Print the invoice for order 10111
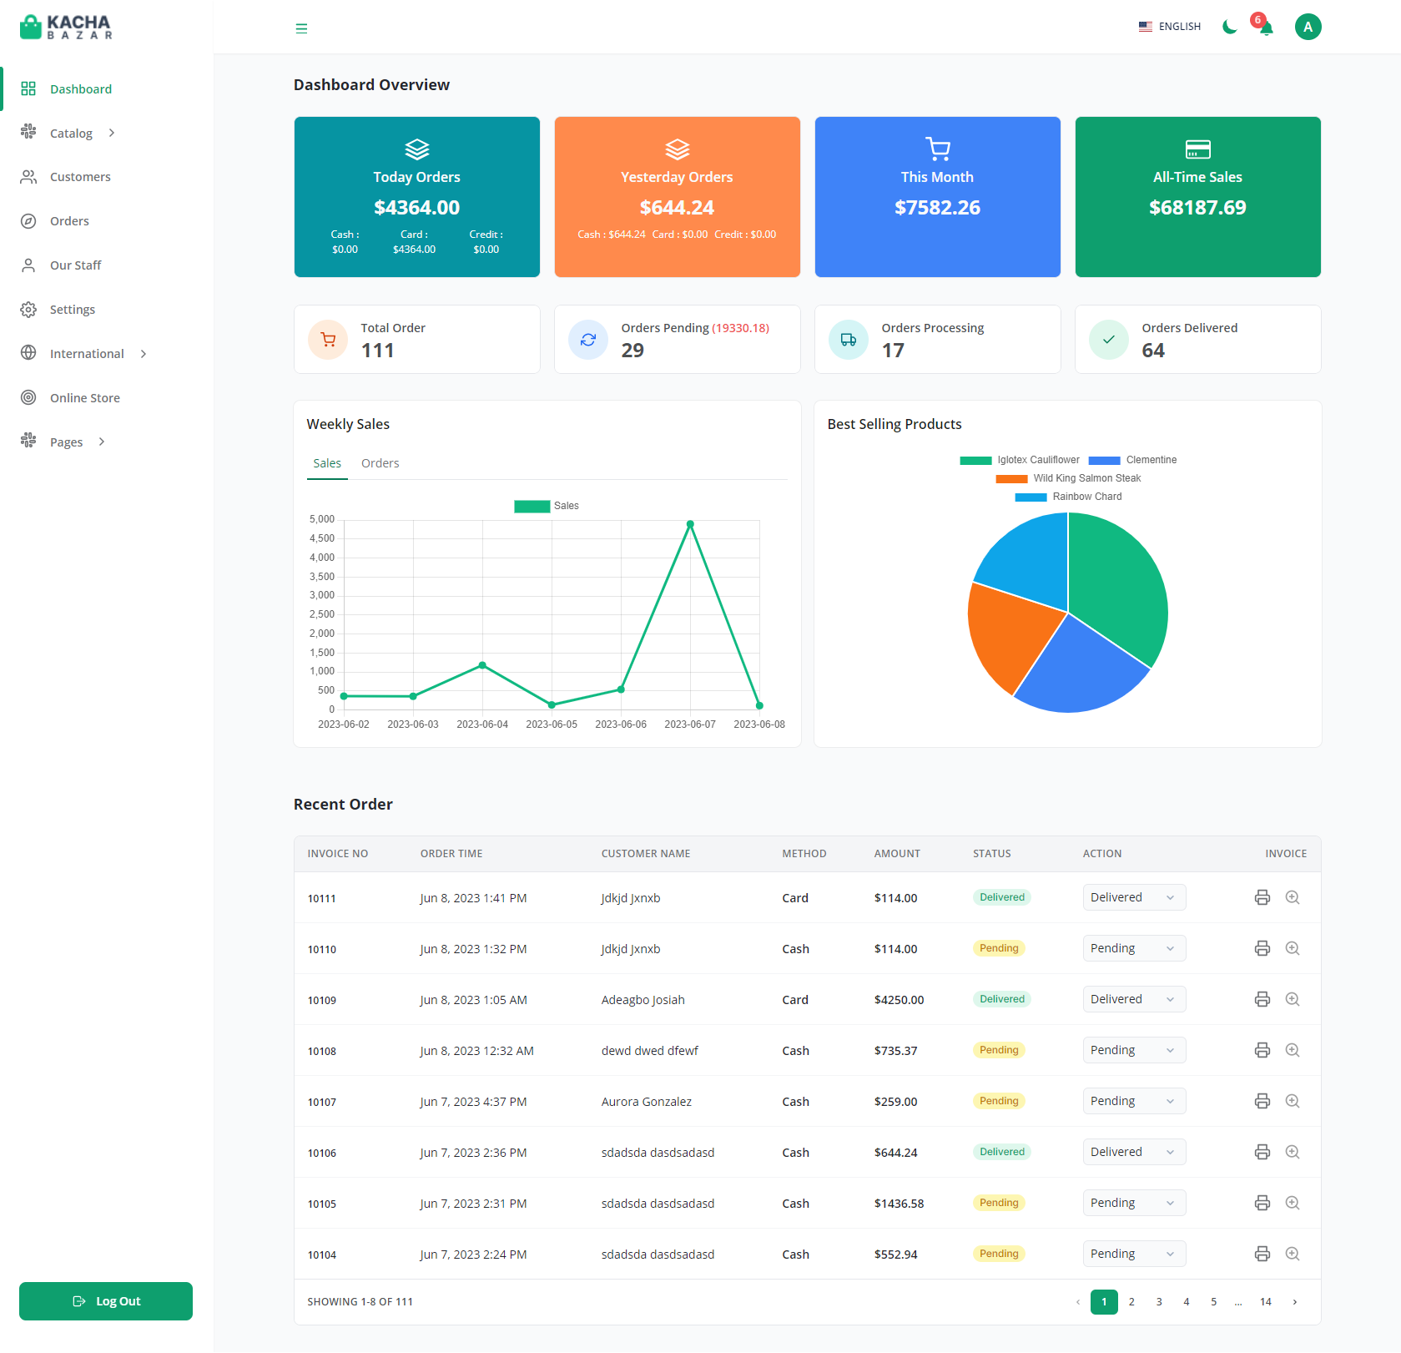Viewport: 1401px width, 1353px height. click(x=1262, y=897)
